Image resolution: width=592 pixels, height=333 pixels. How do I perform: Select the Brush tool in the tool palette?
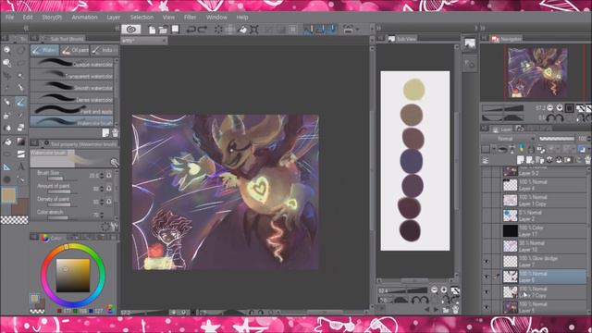coord(20,102)
